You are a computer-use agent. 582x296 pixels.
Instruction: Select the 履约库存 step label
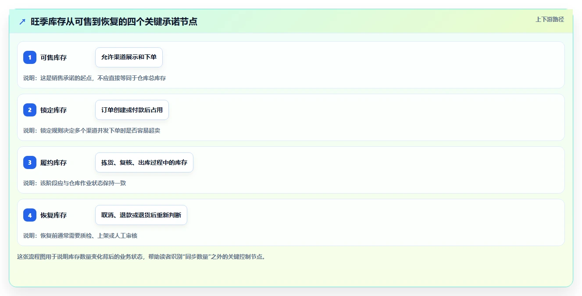(x=54, y=162)
